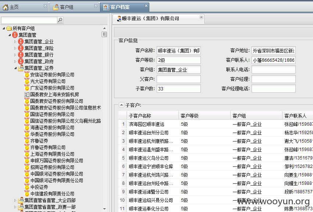313x212 pixels.
Task: Click the search magnifier icon
Action: click(60, 20)
